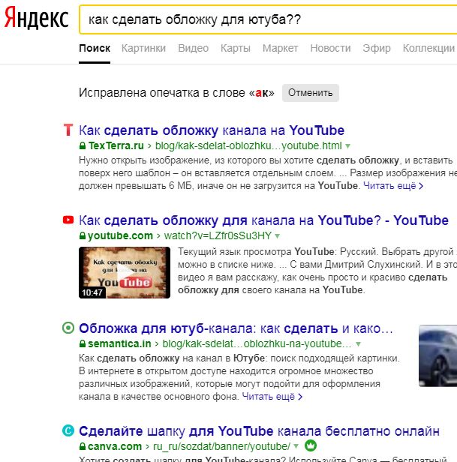Open 'Сделайте шапку для YouTube канала' result
Screen dimensions: 457x462
259,431
